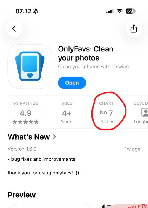Tap the muted bell status icon

pos(36,11)
